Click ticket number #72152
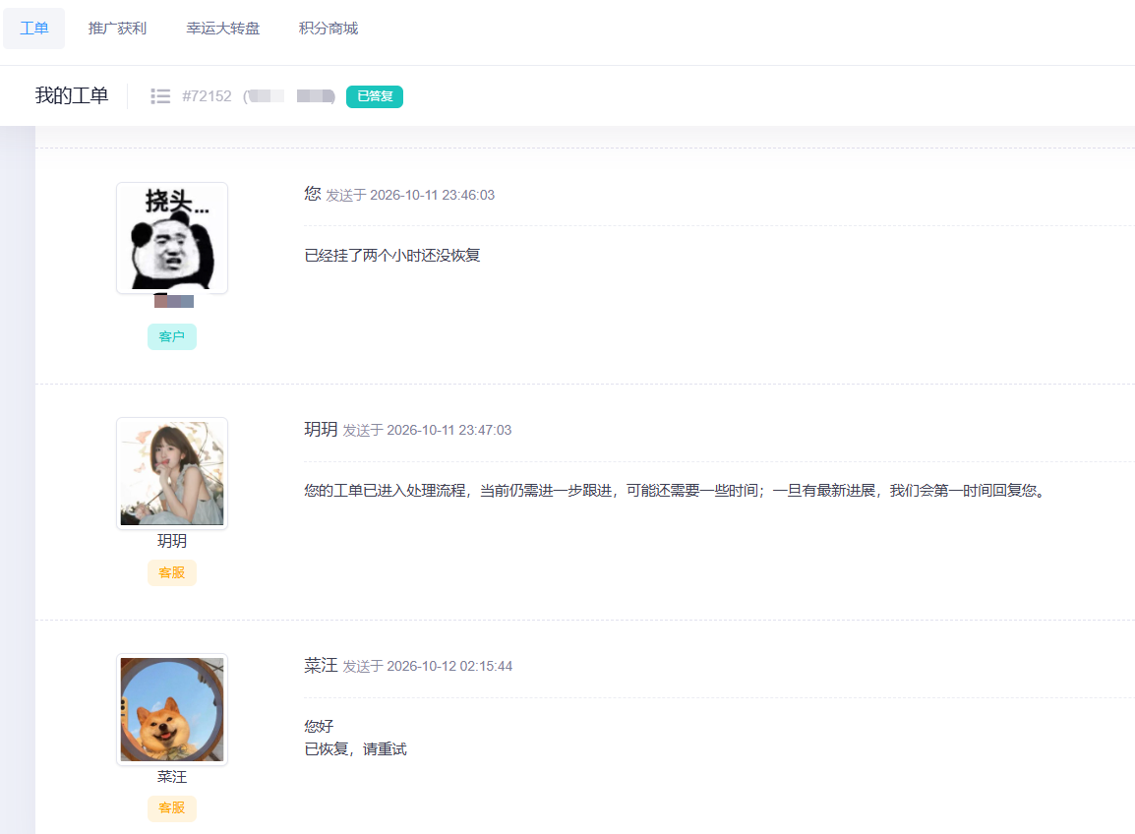Image resolution: width=1135 pixels, height=834 pixels. (207, 96)
